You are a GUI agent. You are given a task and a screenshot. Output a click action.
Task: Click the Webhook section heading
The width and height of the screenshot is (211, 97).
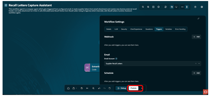point(109,37)
